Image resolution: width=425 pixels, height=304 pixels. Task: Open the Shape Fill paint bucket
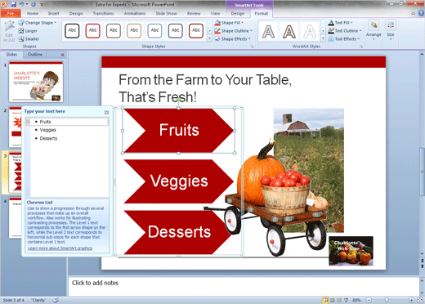217,23
